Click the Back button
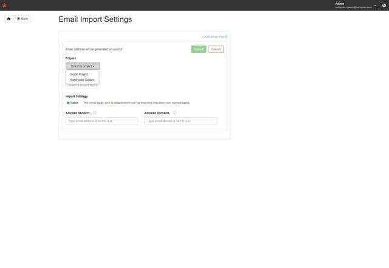The image size is (389, 268). click(22, 19)
